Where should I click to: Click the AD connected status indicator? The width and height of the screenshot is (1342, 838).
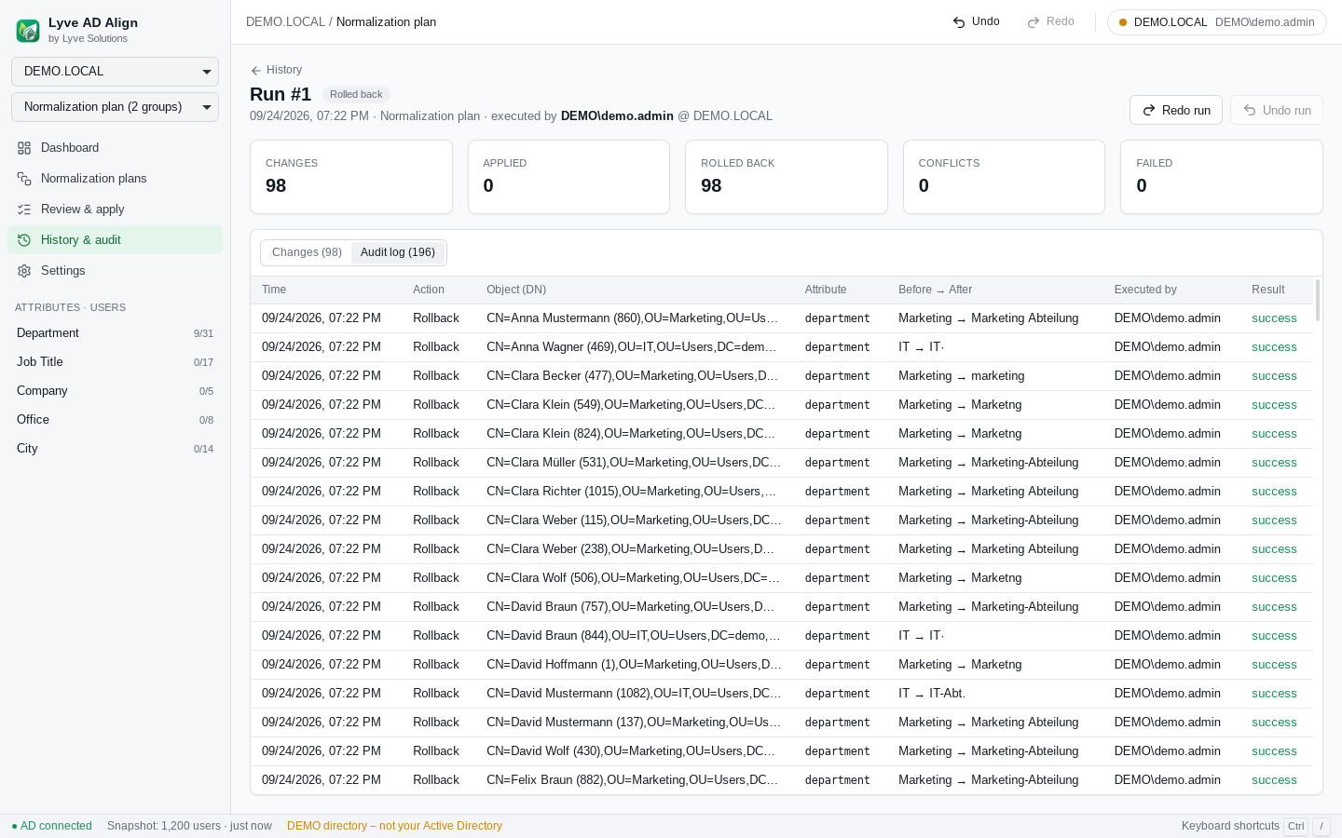click(51, 826)
